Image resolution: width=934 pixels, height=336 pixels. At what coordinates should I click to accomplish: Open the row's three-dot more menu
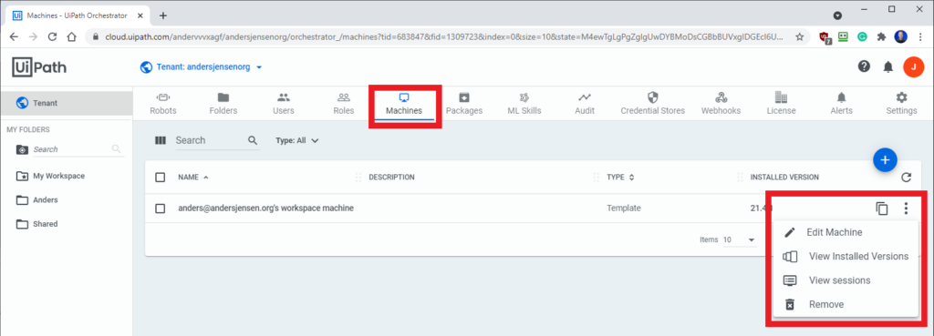(906, 209)
